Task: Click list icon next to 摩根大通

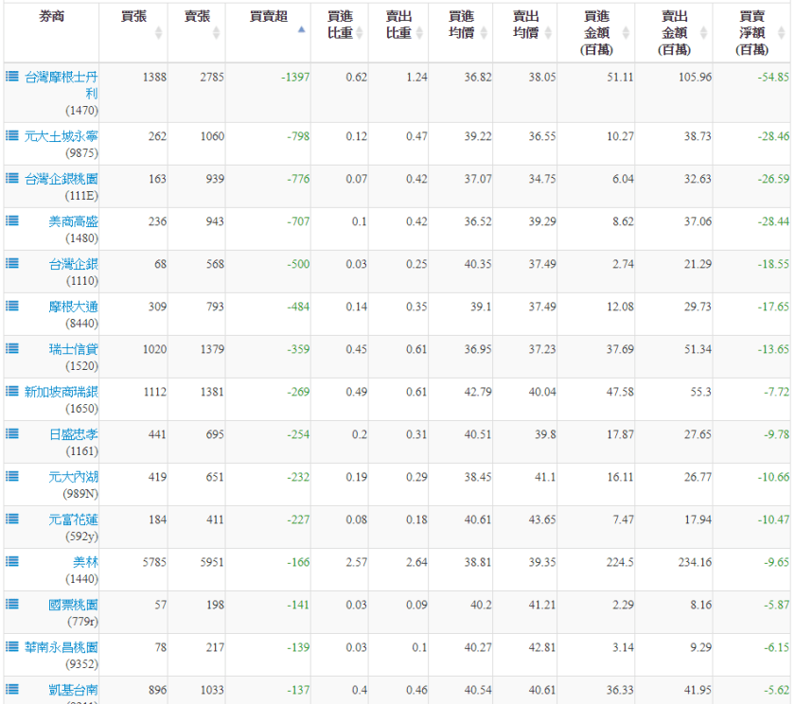Action: 12,306
